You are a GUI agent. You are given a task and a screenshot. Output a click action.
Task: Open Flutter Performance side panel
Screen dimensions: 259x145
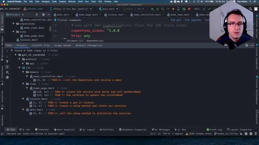257,90
